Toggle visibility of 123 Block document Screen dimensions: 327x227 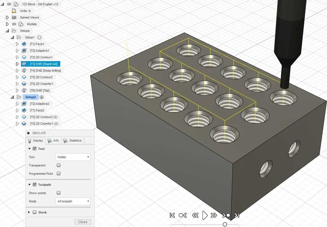coord(9,4)
